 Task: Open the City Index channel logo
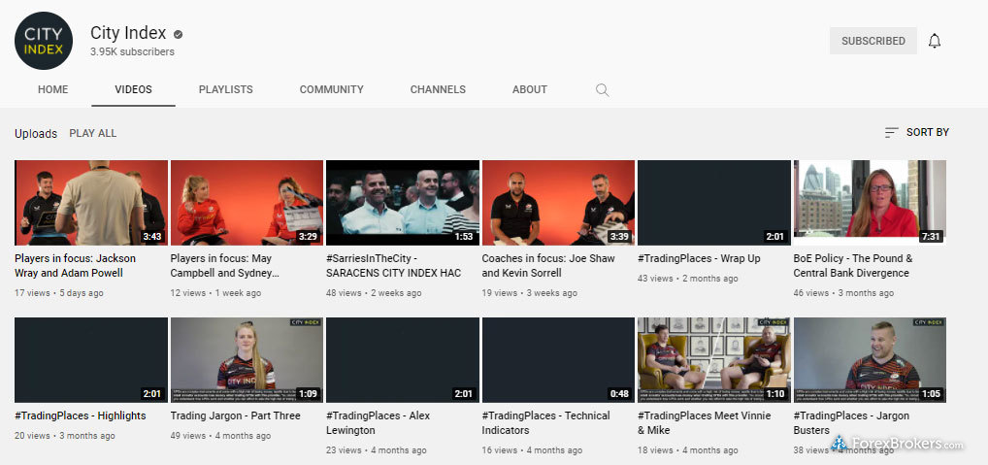click(x=44, y=41)
